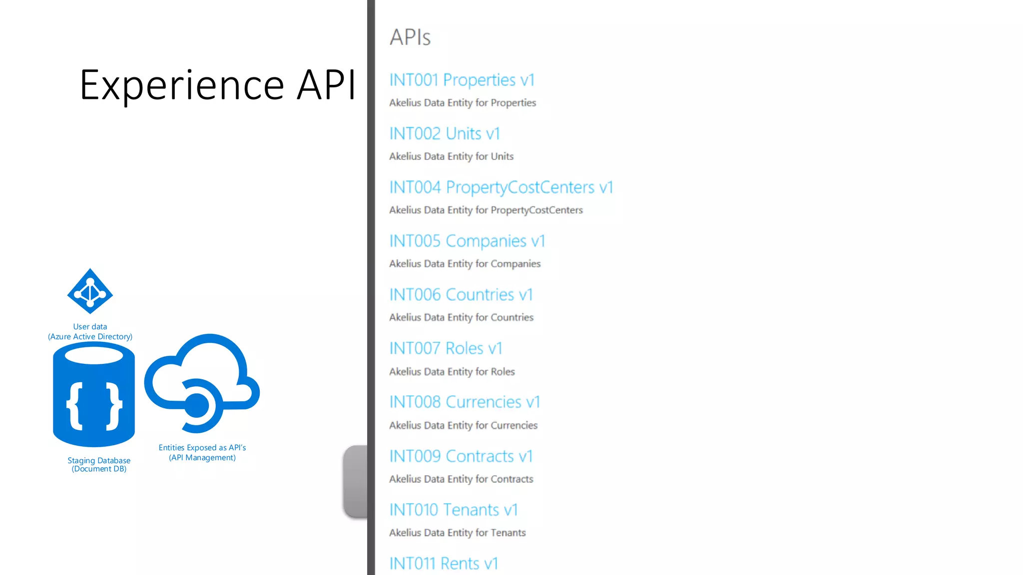Viewport: 1023px width, 575px height.
Task: Select the Document DB database icon
Action: click(94, 394)
